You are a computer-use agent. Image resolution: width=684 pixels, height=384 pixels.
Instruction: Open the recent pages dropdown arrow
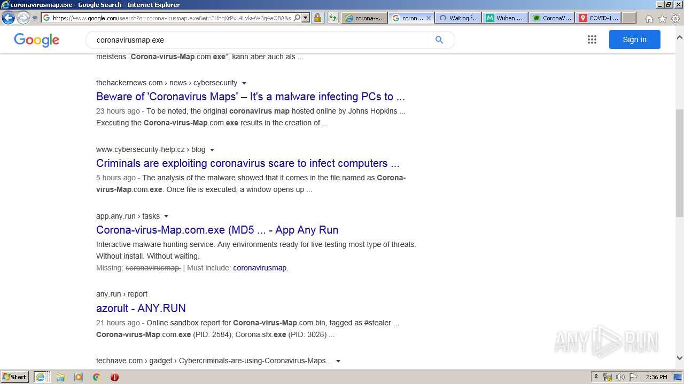pyautogui.click(x=35, y=18)
